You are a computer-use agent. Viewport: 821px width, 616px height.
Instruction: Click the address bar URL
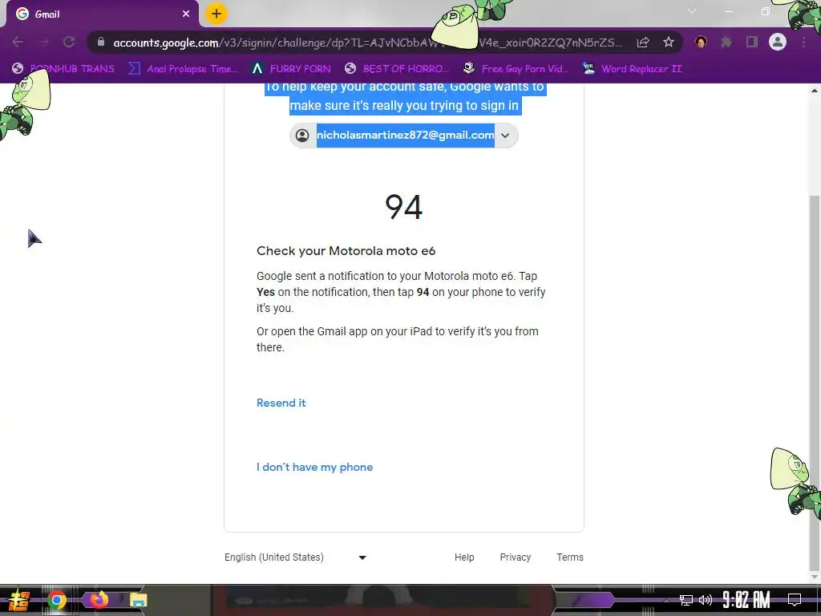[366, 43]
